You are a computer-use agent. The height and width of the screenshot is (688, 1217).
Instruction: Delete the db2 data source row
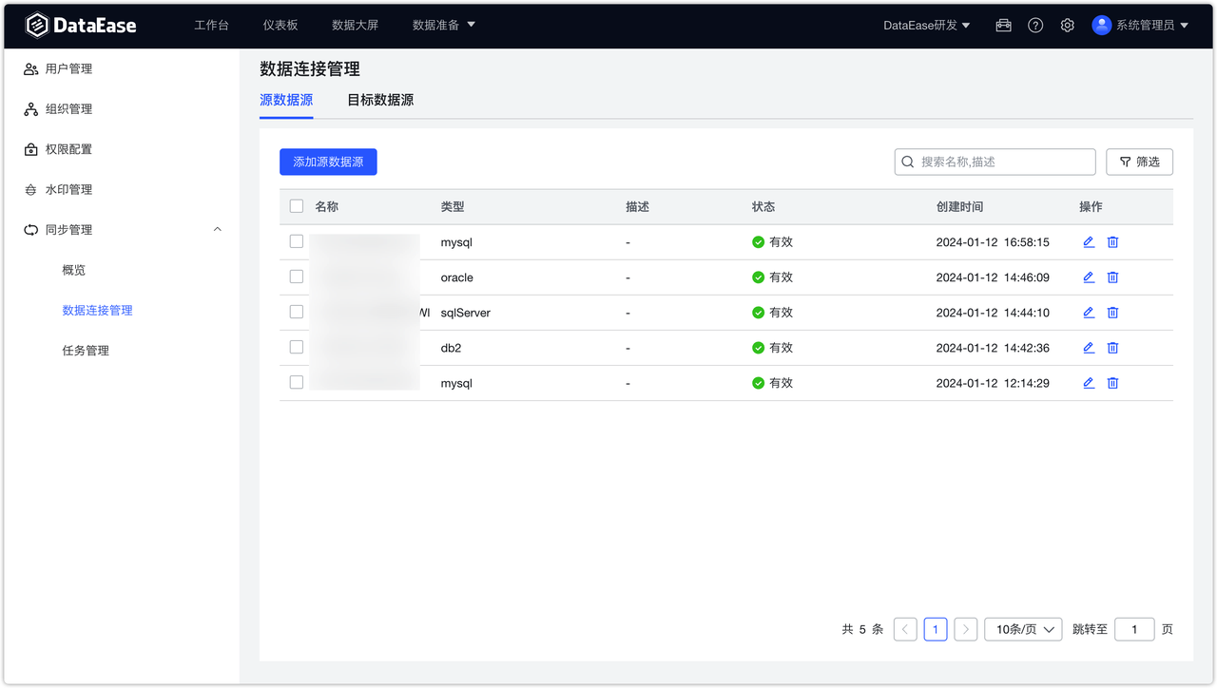point(1112,348)
